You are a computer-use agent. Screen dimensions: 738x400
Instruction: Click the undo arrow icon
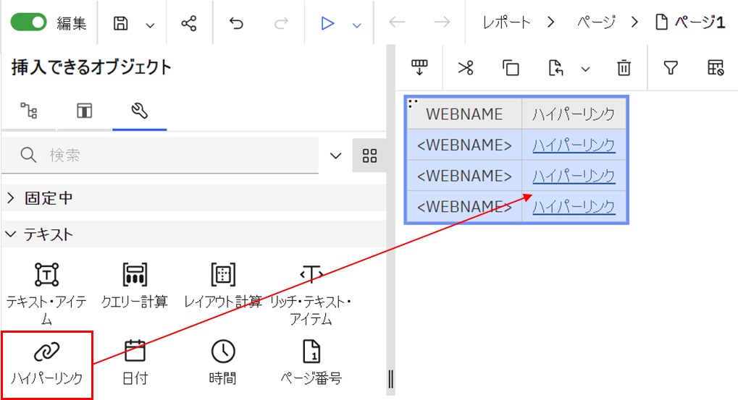pos(236,23)
